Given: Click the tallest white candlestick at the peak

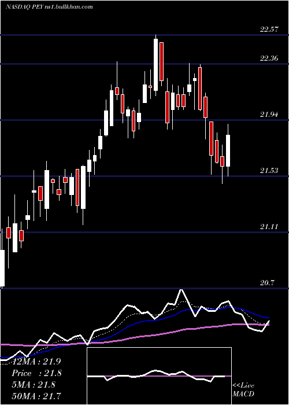Looking at the screenshot, I should (x=156, y=65).
